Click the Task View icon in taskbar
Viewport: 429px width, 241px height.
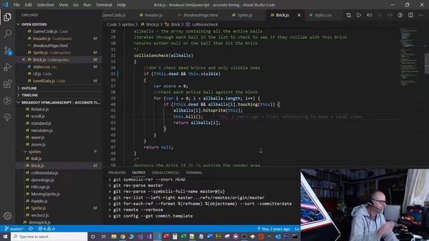103,236
